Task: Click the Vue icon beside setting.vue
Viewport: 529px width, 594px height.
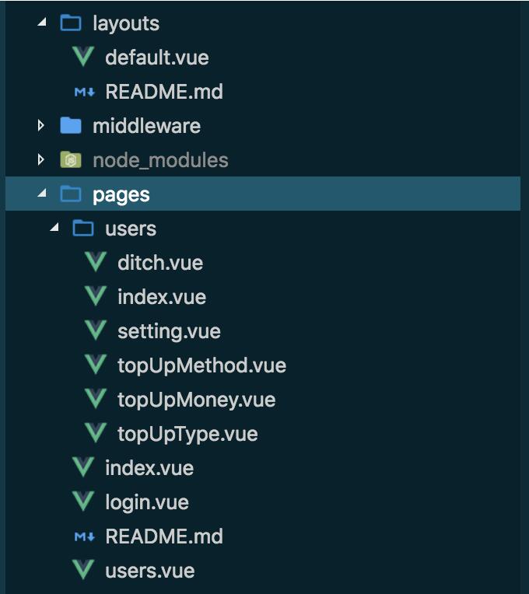Action: click(95, 331)
